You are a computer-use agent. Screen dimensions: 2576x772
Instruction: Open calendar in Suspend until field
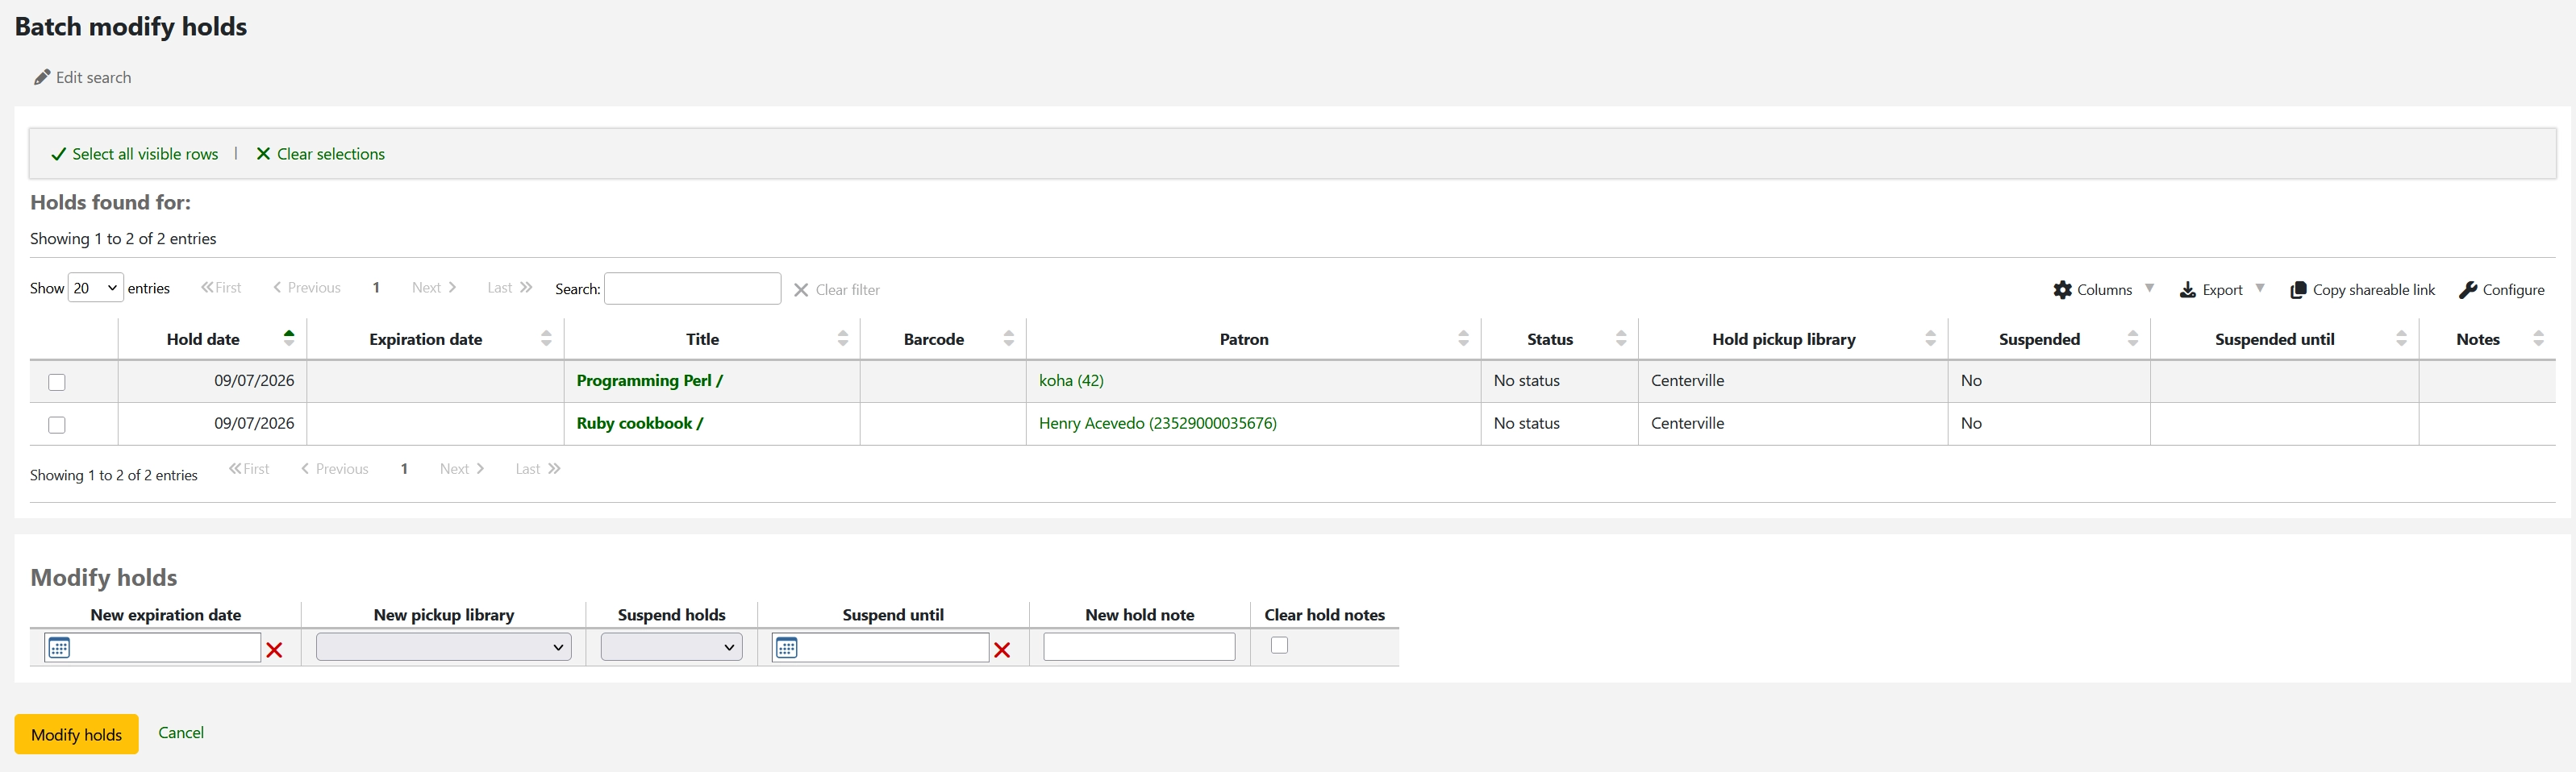click(787, 647)
